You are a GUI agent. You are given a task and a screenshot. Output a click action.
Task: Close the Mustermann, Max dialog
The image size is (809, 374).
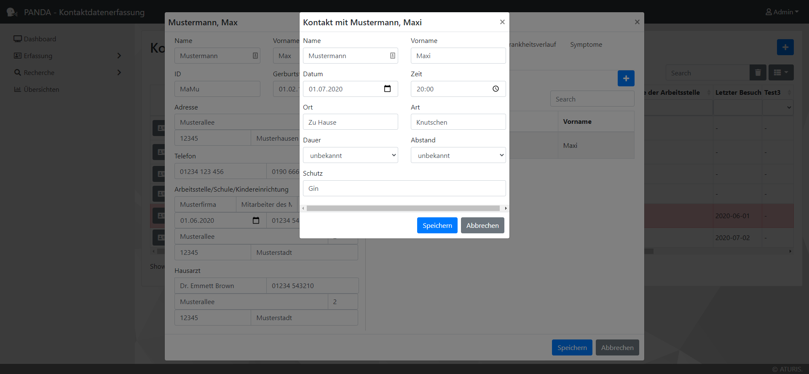[x=637, y=22]
